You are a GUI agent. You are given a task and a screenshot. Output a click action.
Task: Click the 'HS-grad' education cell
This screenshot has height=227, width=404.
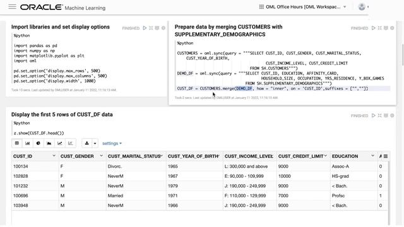click(x=353, y=176)
